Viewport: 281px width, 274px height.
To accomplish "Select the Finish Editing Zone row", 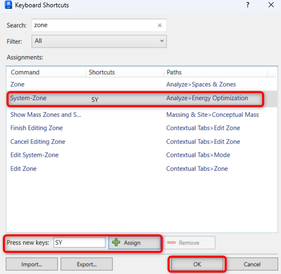I will [x=142, y=128].
